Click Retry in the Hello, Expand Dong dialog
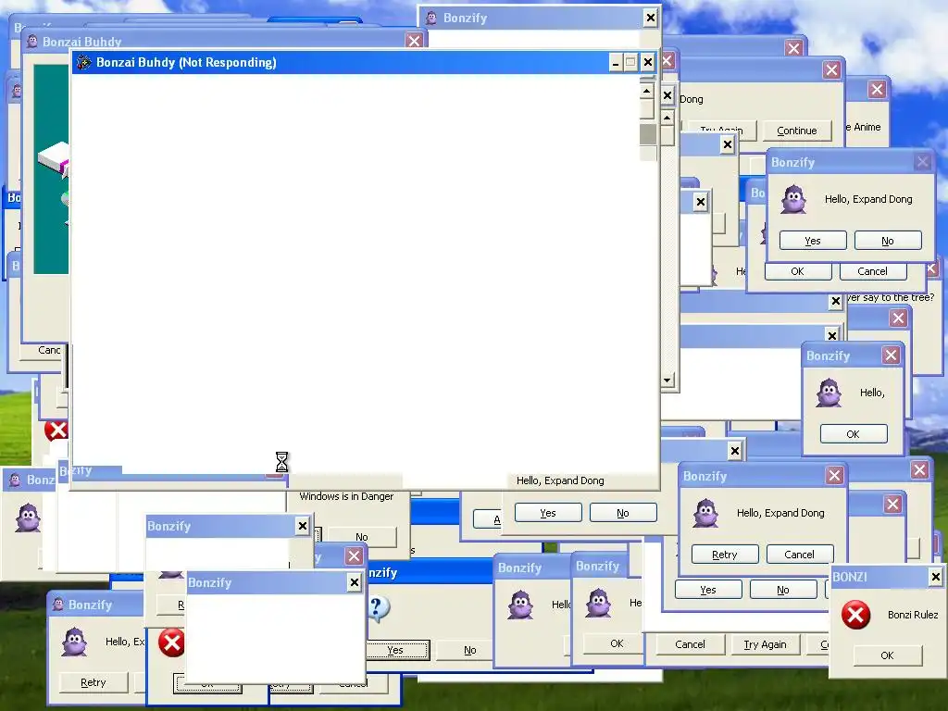The width and height of the screenshot is (948, 711). coord(724,555)
